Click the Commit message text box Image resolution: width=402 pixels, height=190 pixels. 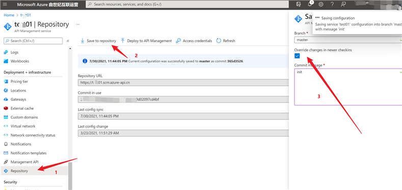click(x=348, y=87)
